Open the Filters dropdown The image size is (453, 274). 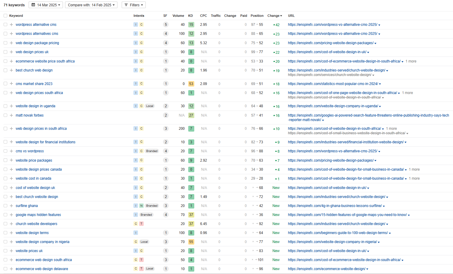tap(134, 5)
